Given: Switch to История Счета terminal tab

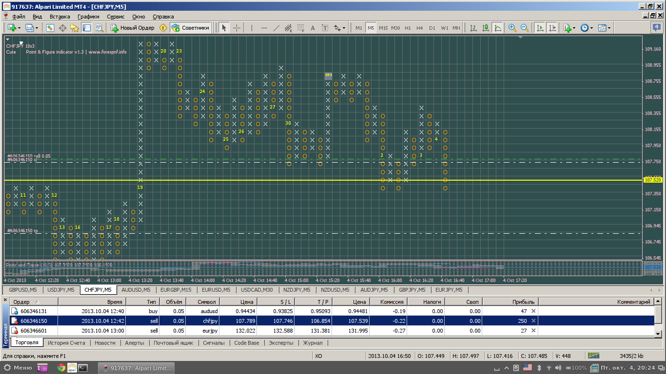Looking at the screenshot, I should tap(66, 343).
